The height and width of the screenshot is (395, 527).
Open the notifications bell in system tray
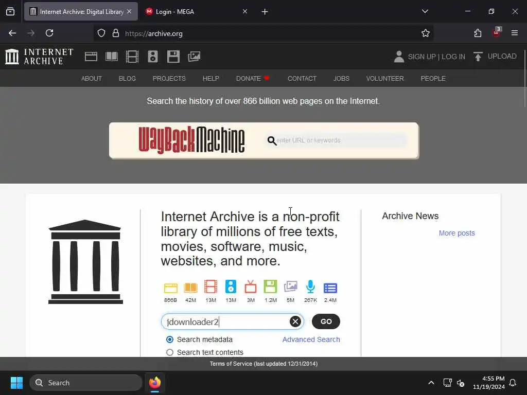pyautogui.click(x=513, y=383)
